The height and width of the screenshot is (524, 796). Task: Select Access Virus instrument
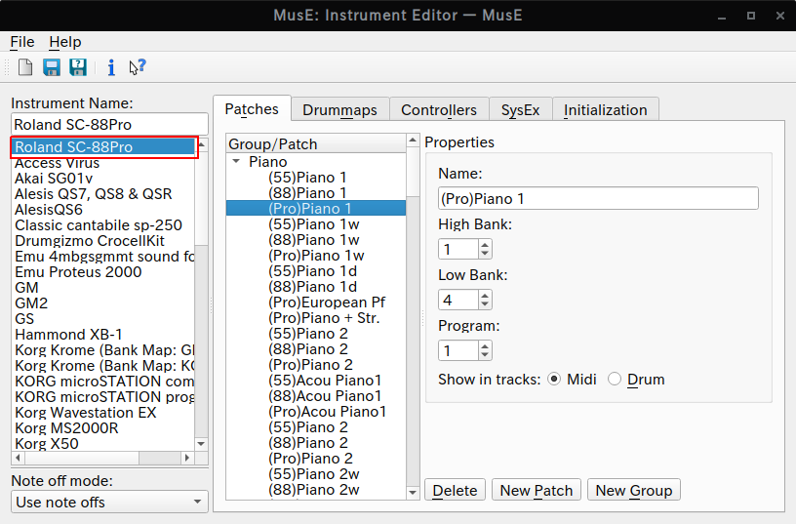click(x=103, y=163)
